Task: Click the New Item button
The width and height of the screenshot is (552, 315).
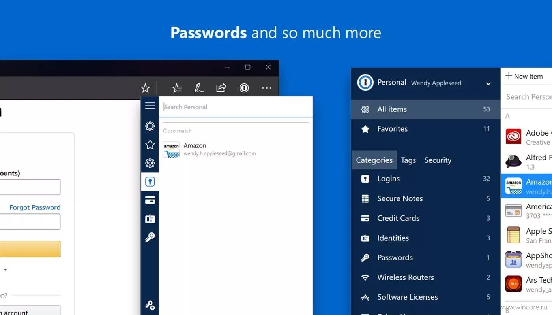Action: click(x=526, y=76)
